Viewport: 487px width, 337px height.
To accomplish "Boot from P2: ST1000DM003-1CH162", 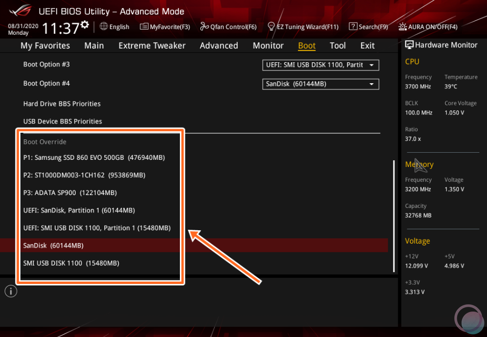I will pyautogui.click(x=84, y=175).
